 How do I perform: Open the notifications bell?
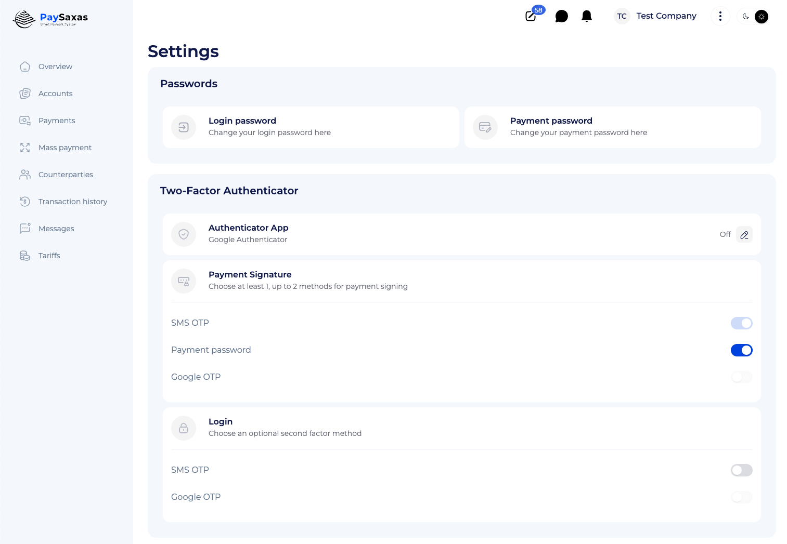click(586, 17)
